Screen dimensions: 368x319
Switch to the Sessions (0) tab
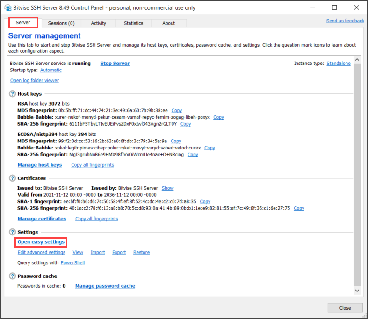pyautogui.click(x=61, y=23)
